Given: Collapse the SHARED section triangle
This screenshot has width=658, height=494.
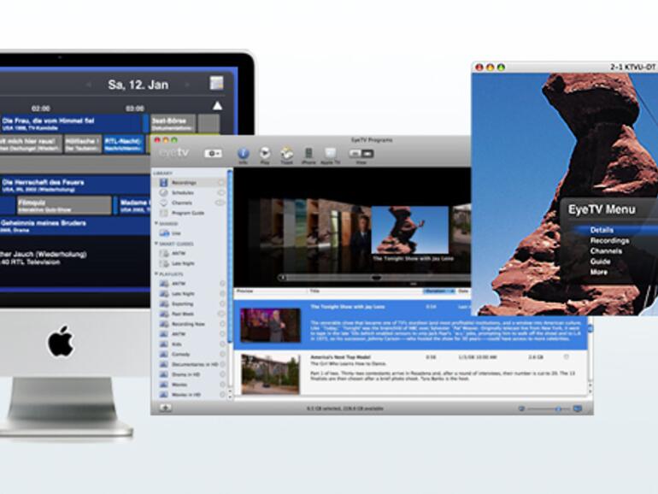Looking at the screenshot, I should tap(156, 223).
